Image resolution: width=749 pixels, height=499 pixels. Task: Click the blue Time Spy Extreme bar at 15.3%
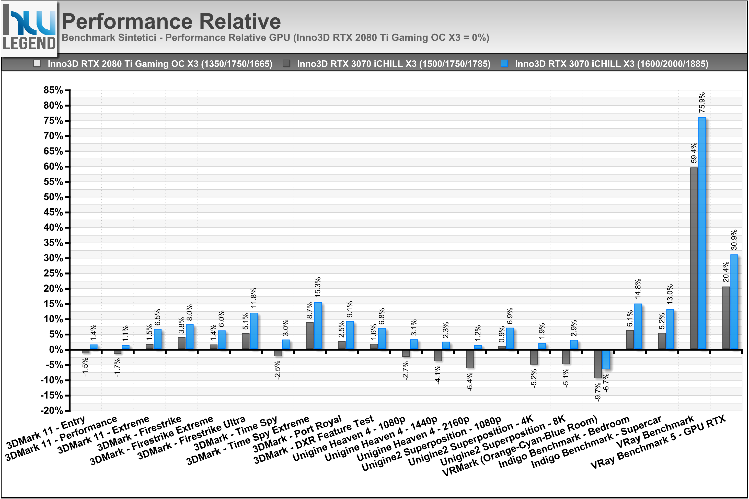(x=318, y=326)
